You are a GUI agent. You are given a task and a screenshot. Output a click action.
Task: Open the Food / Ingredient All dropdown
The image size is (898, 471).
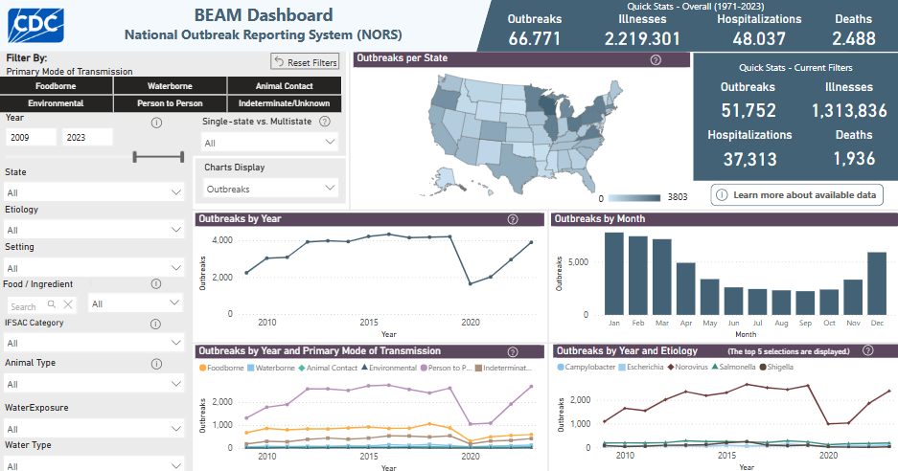135,303
